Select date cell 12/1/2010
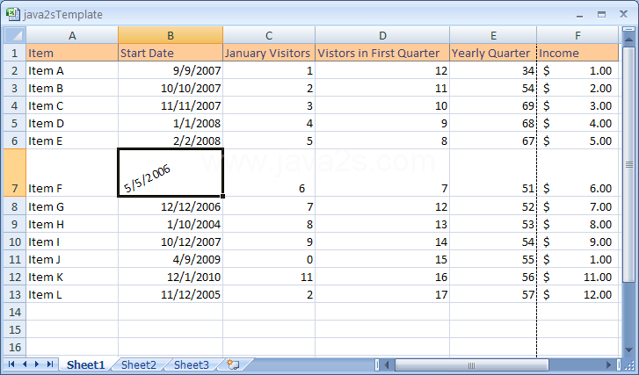 coord(171,277)
